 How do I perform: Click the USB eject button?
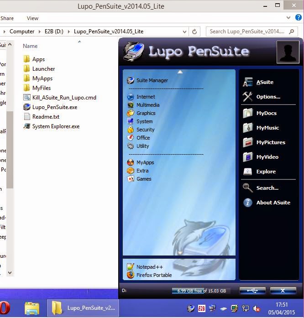click(x=252, y=291)
